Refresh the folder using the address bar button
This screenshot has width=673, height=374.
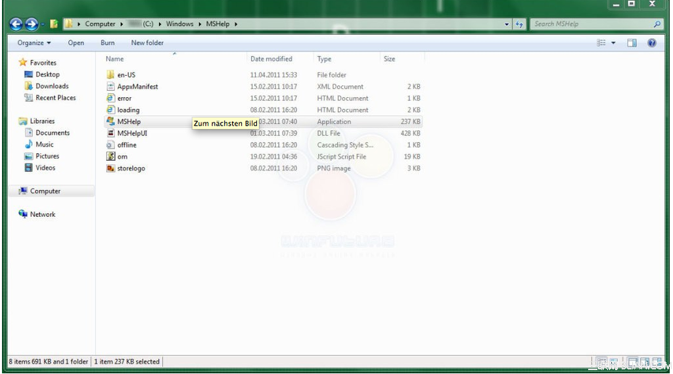coord(519,24)
